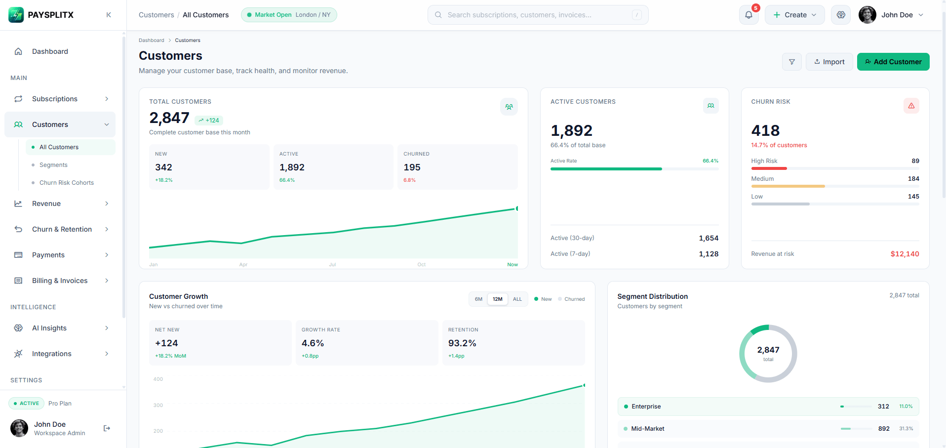Open the Create dropdown

(x=794, y=15)
